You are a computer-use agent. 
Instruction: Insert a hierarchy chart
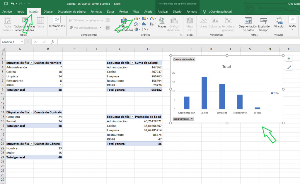tap(145, 19)
